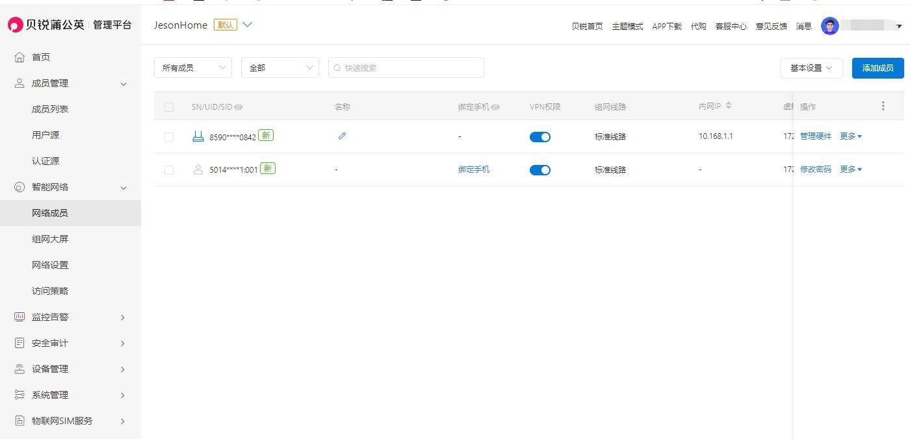Open APP下载 in top bar
The height and width of the screenshot is (439, 910).
(667, 27)
